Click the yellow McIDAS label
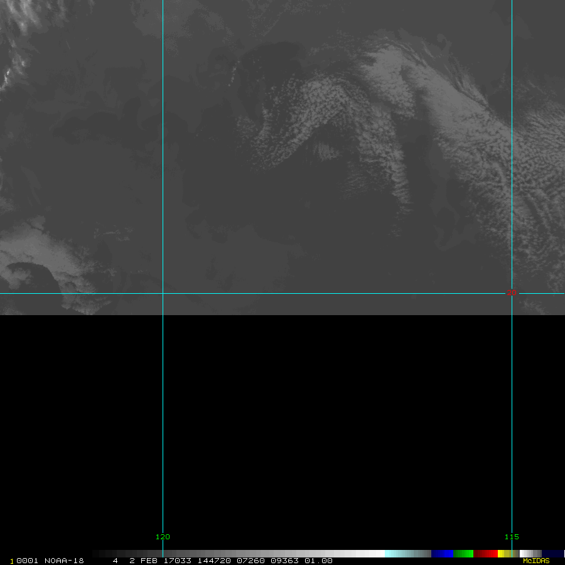 pos(536,561)
